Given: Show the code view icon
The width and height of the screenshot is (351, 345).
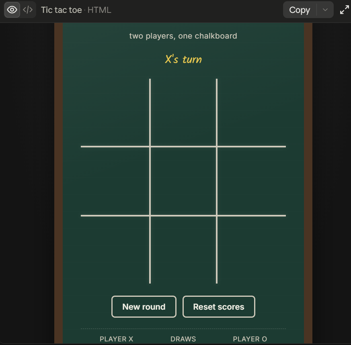Looking at the screenshot, I should 28,10.
